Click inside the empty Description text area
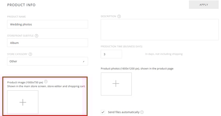Viewport: 221px width, 116px height. coord(160,30)
